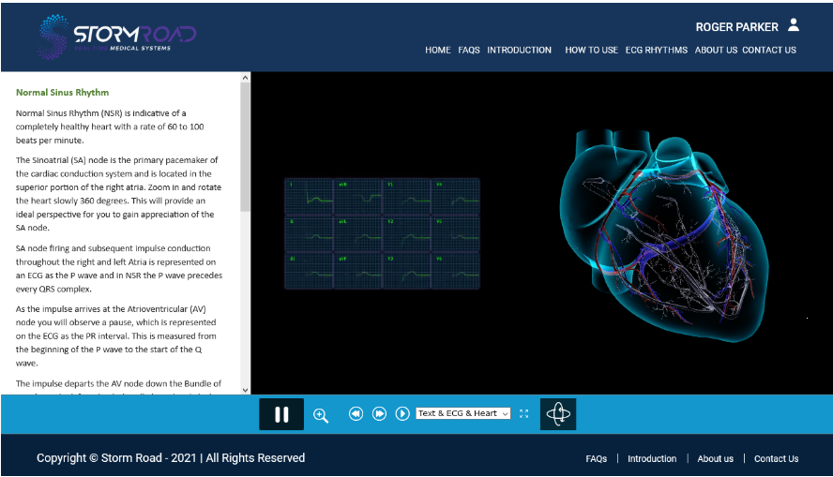This screenshot has width=833, height=477.
Task: Click the zoom-in magnifier icon
Action: [321, 414]
